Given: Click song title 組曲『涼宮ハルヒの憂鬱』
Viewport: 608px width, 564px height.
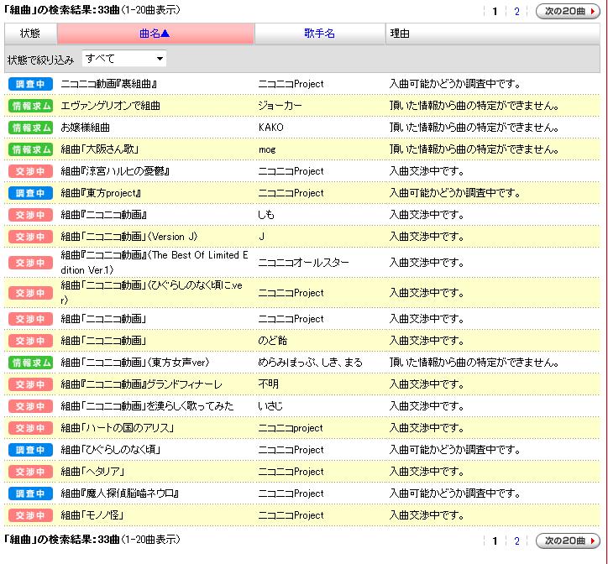Looking at the screenshot, I should click(x=115, y=171).
